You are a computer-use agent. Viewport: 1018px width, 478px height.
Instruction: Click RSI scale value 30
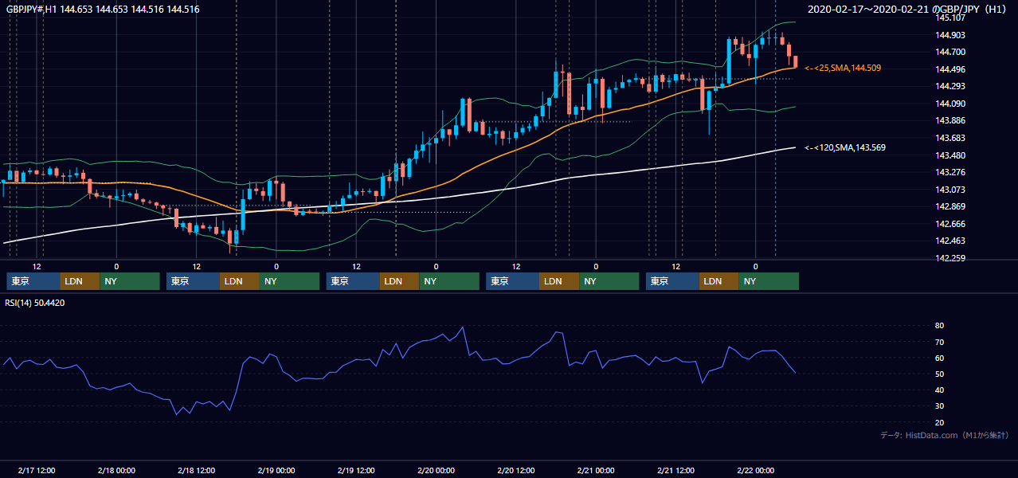(940, 406)
